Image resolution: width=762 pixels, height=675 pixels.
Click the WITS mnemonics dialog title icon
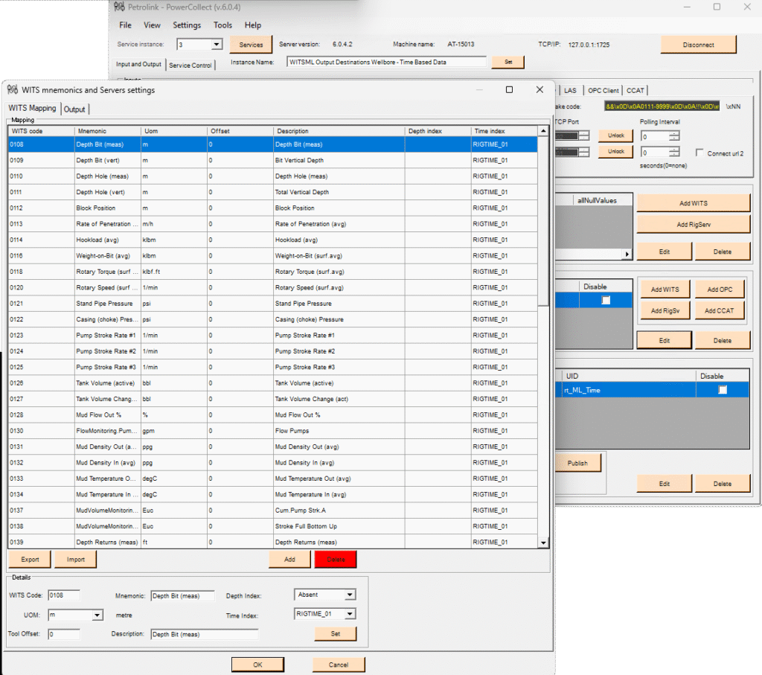(x=13, y=90)
